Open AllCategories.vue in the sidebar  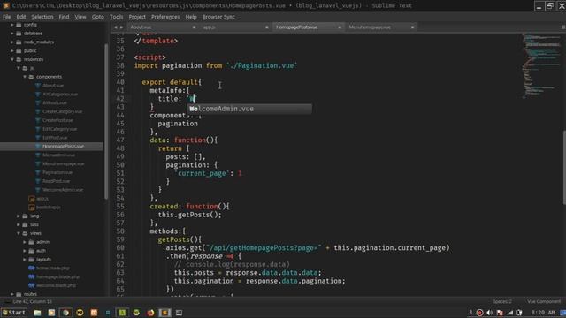[60, 95]
